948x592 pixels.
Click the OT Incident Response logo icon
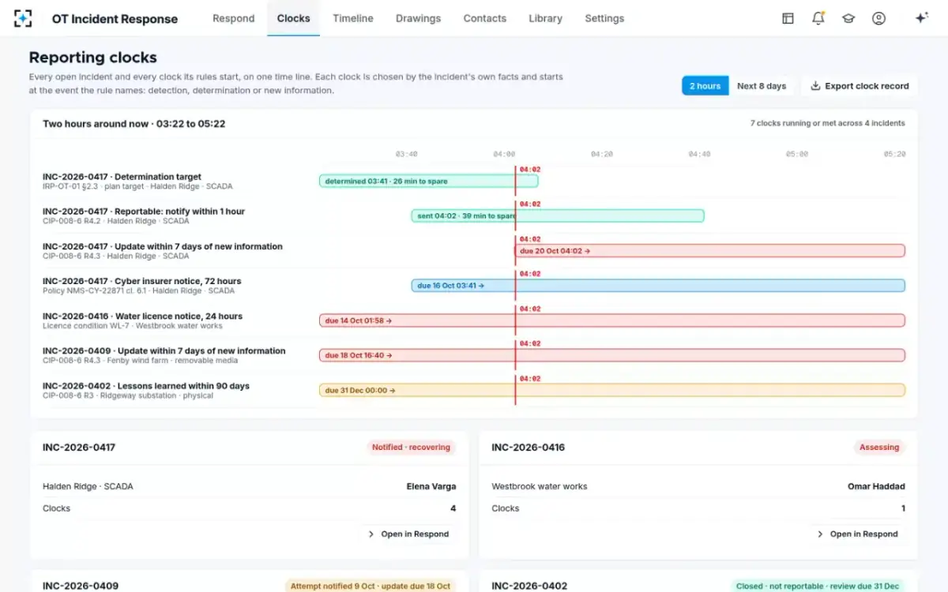(x=24, y=18)
